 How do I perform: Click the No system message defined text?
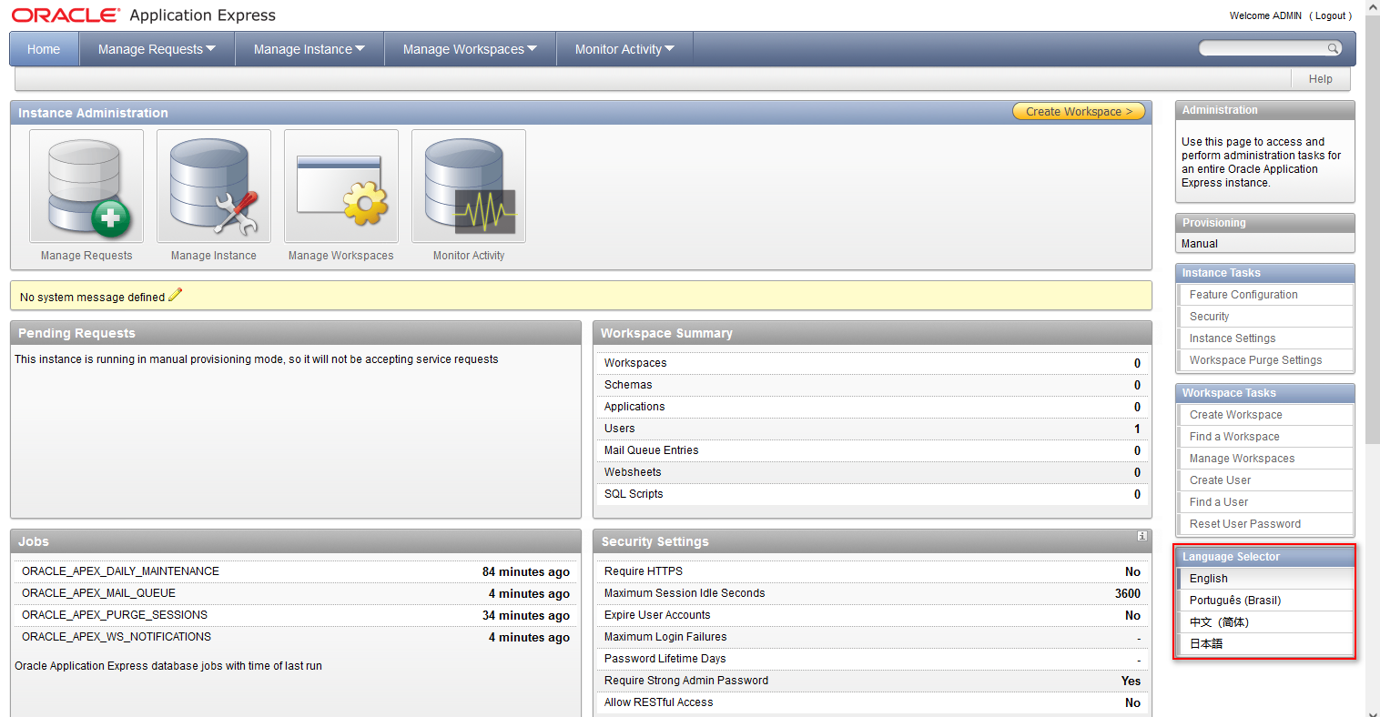(x=92, y=298)
